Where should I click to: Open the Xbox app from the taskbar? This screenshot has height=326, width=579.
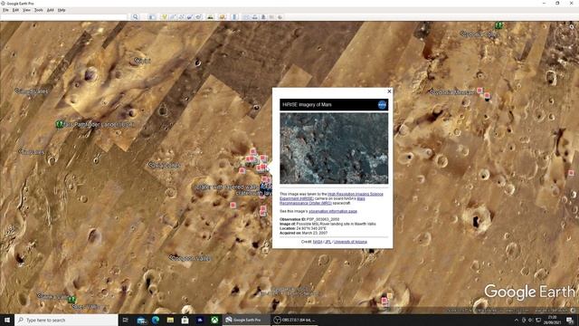click(x=214, y=320)
